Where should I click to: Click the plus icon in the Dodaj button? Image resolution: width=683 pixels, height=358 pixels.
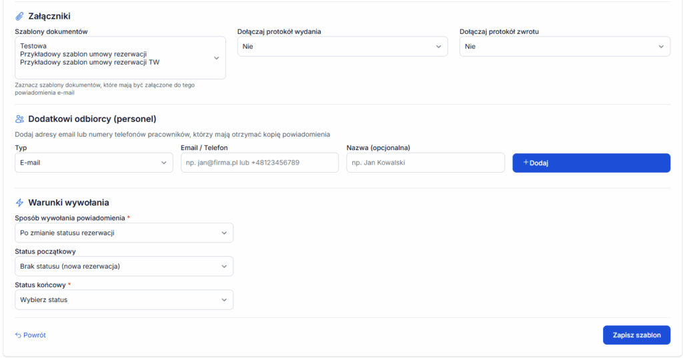[526, 163]
